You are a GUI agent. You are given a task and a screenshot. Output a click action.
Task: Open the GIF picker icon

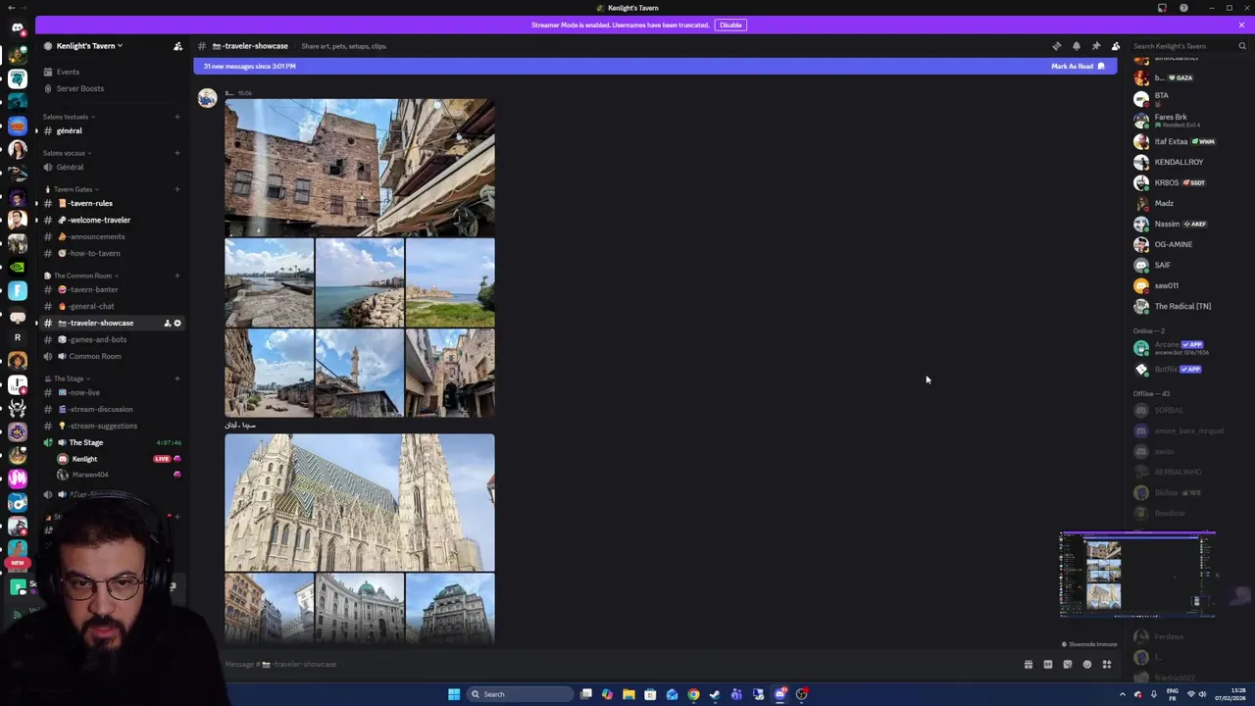[x=1047, y=665]
